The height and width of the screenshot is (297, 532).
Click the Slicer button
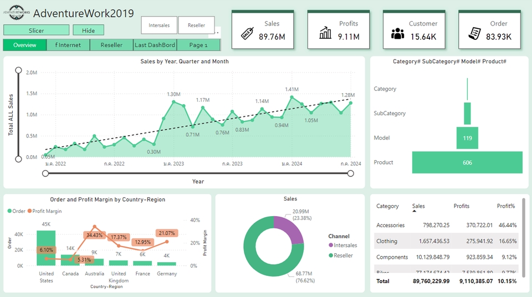tap(37, 30)
